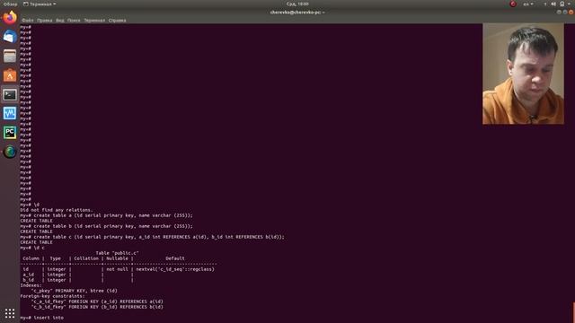Open the clock and calendar in top bar
The image size is (575, 323).
pyautogui.click(x=297, y=4)
